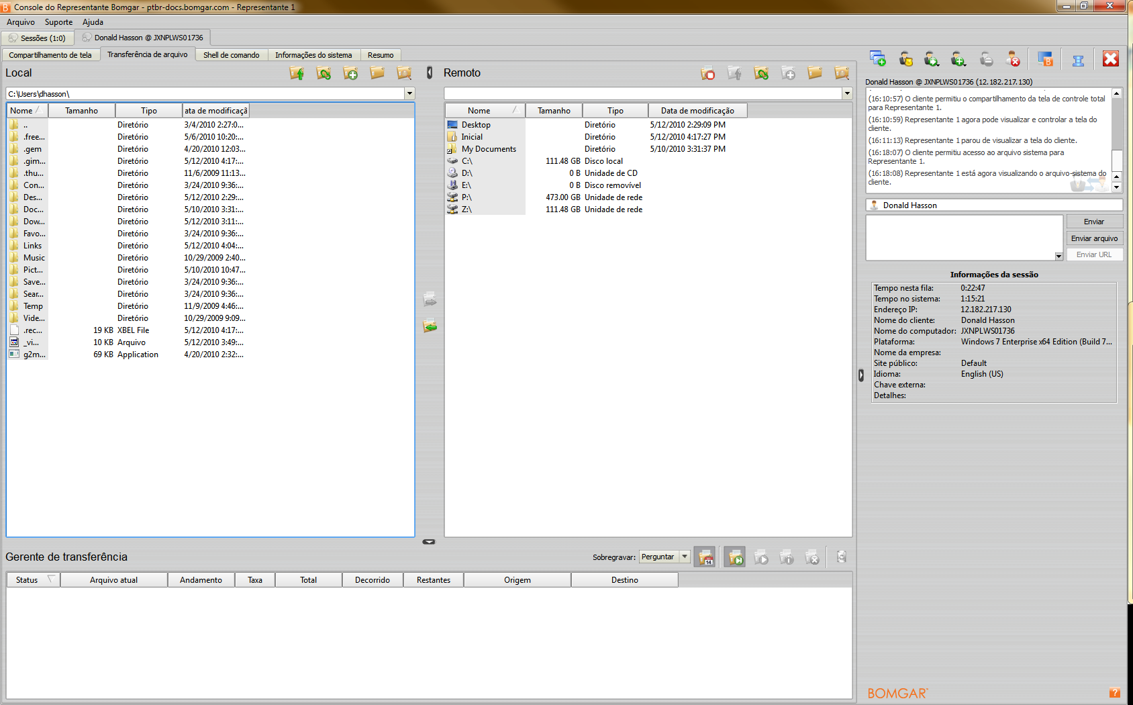Sort transfer list by Status column
The width and height of the screenshot is (1133, 705).
coord(33,580)
